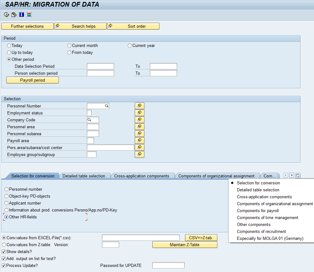Image resolution: width=314 pixels, height=272 pixels.
Task: Select Other HR-fields radio button
Action: pyautogui.click(x=7, y=217)
